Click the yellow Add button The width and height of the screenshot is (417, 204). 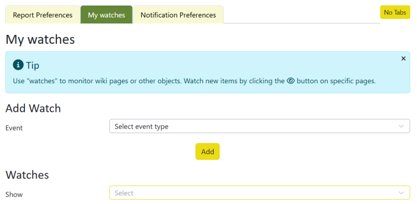(x=207, y=151)
